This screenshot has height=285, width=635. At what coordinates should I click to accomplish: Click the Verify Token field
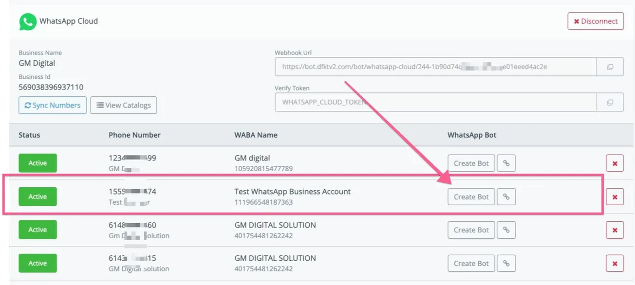[436, 103]
